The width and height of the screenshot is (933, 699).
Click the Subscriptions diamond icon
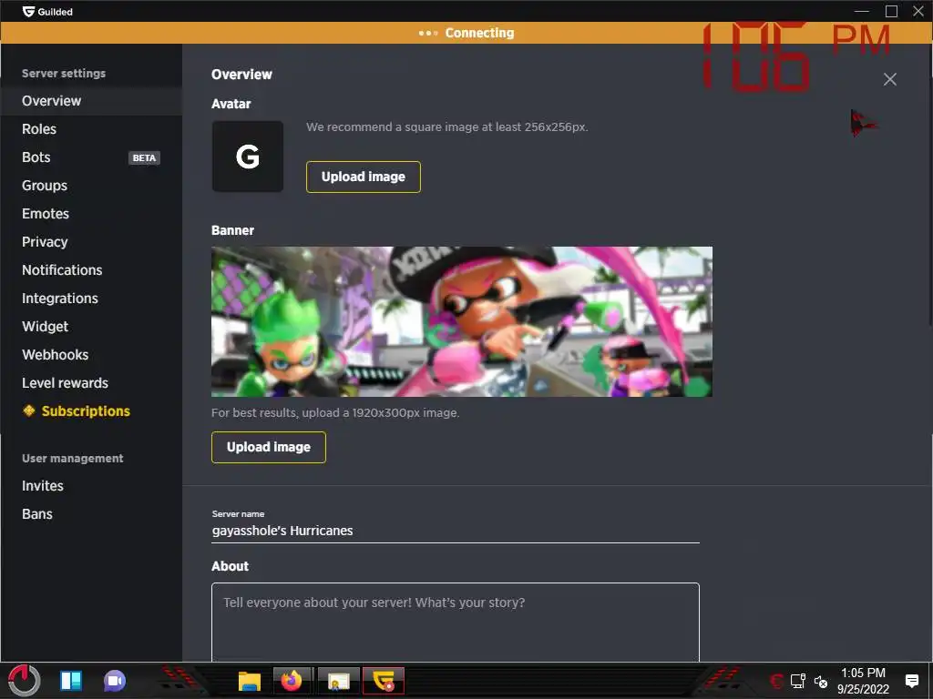point(28,410)
